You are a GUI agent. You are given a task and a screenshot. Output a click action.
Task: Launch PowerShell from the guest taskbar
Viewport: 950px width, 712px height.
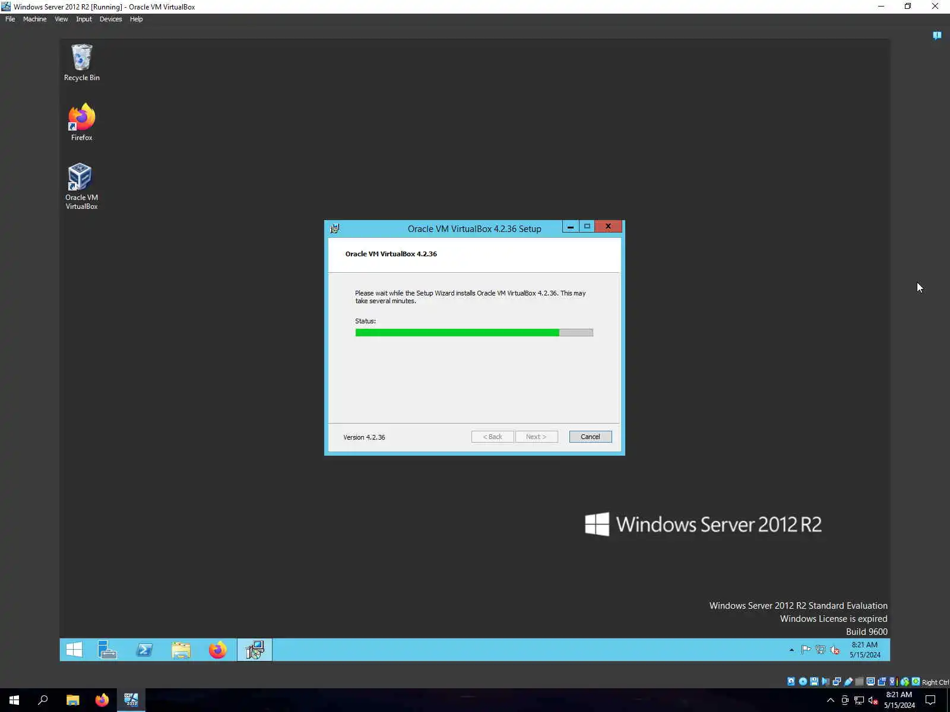144,650
